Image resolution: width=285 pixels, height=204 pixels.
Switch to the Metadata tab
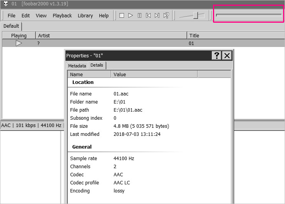77,66
